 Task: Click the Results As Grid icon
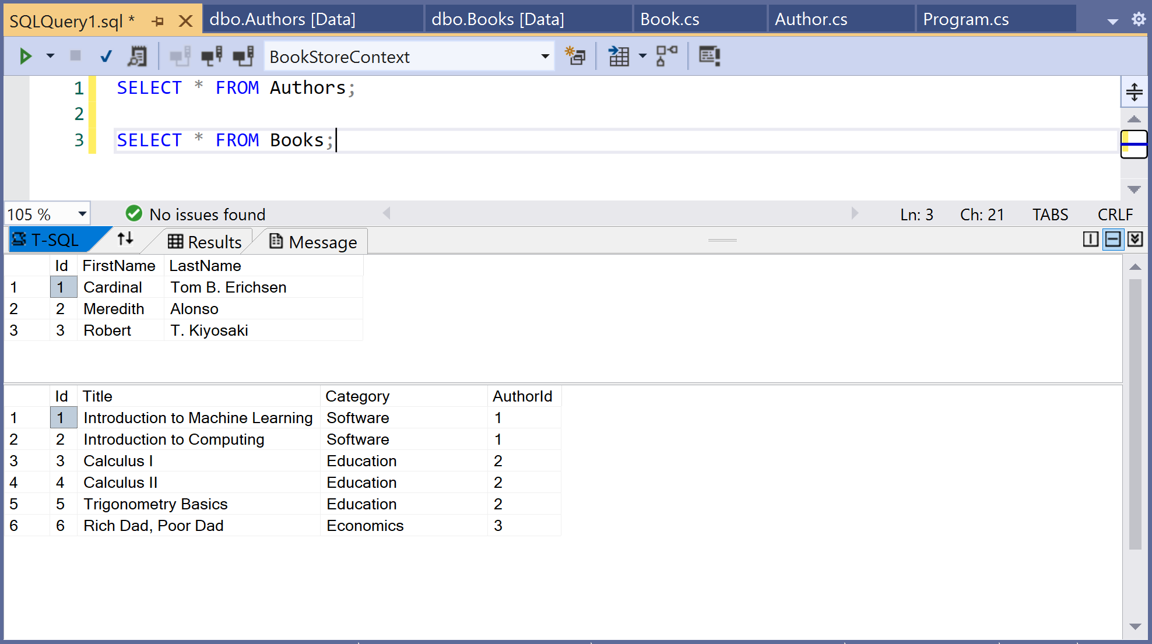click(619, 57)
